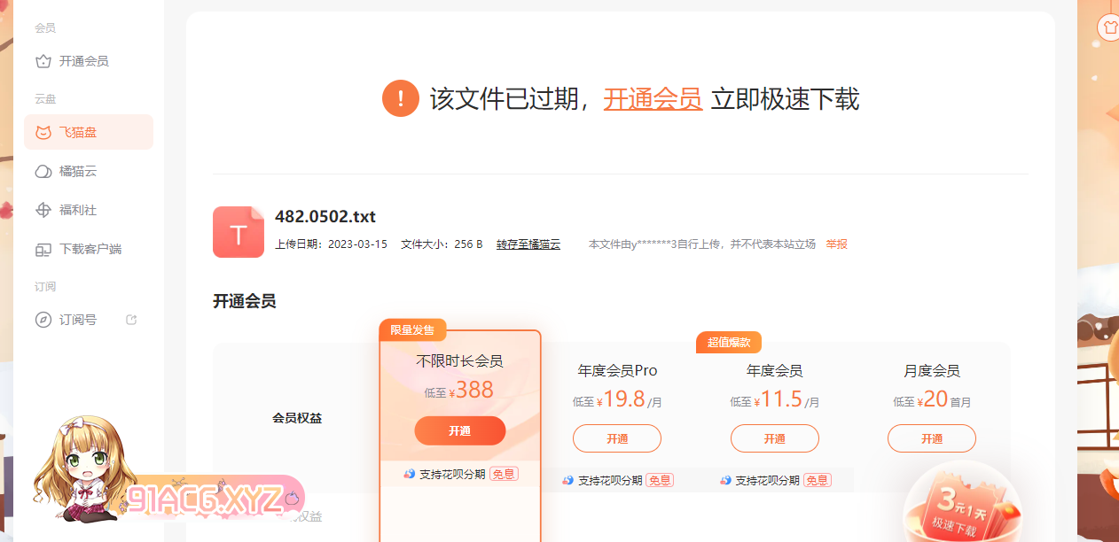
Task: Click the 订阅号 compass icon
Action: click(43, 320)
